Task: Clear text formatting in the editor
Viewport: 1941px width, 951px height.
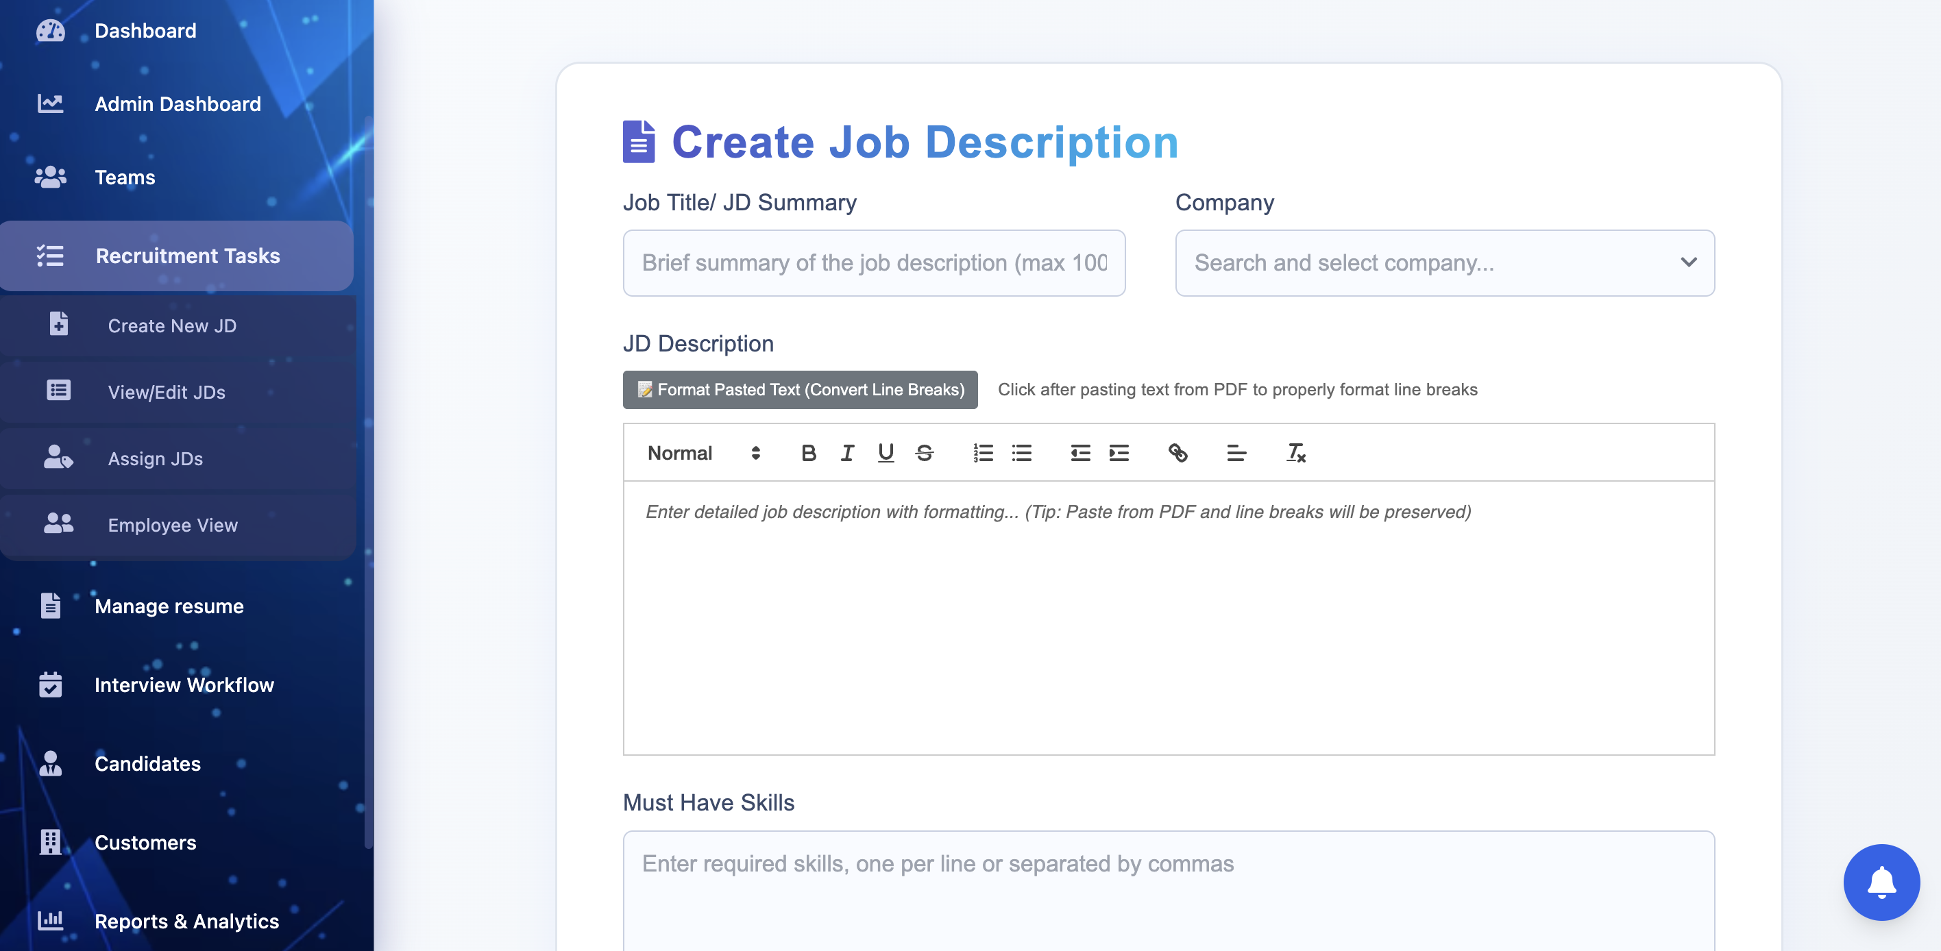Action: click(x=1295, y=452)
